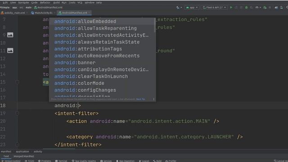Open the Navigate menu
Screen dimensions: 288x162
[23, 3]
